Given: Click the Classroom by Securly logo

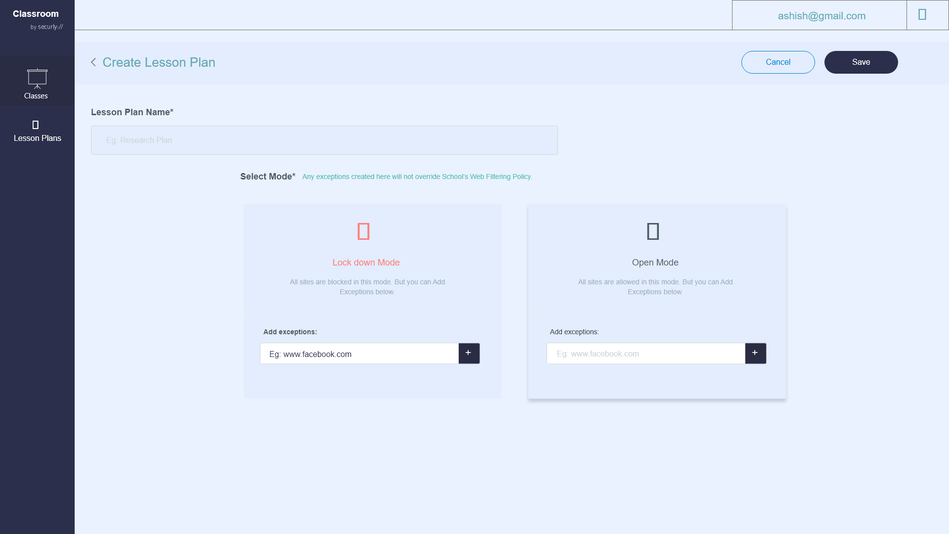Looking at the screenshot, I should click(x=38, y=19).
